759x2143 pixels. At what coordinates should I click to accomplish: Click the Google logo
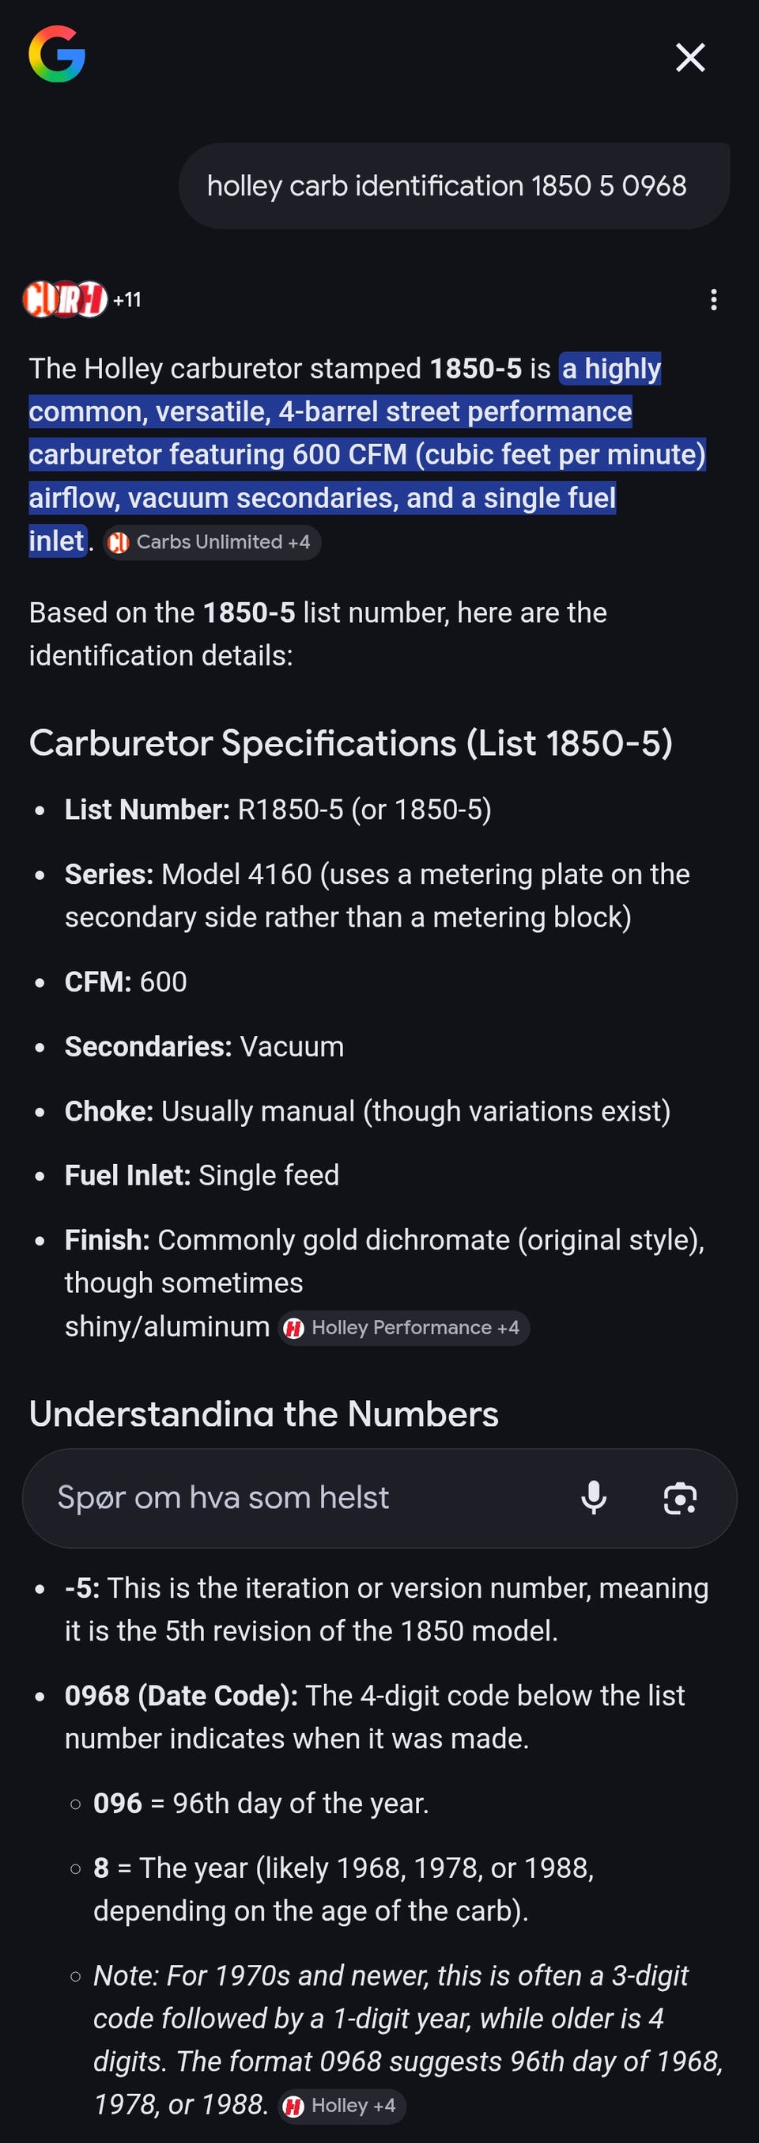click(57, 54)
